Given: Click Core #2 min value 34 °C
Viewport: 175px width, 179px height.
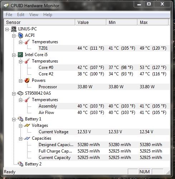Looking at the screenshot, I should point(121,74).
